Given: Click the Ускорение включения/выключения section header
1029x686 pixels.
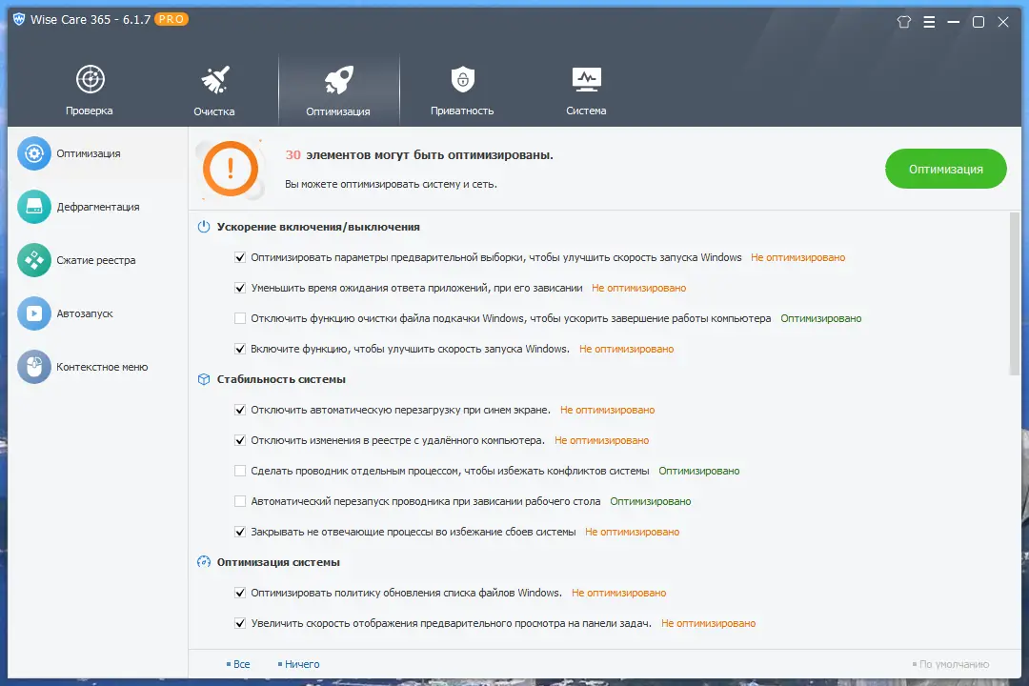Looking at the screenshot, I should 318,227.
